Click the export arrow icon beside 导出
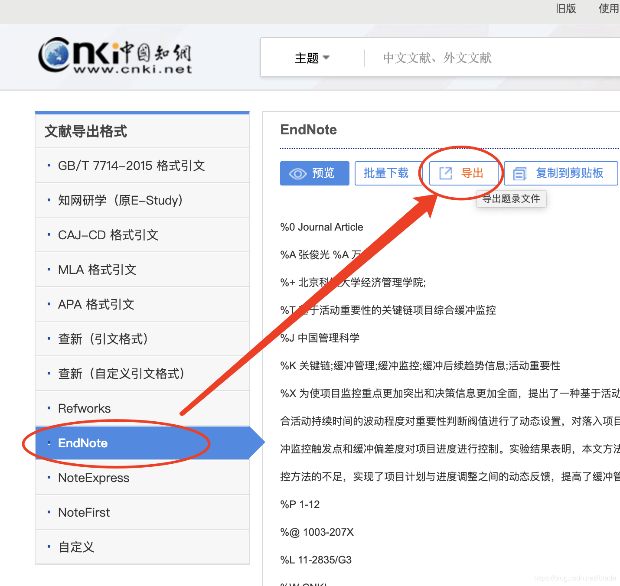This screenshot has height=586, width=620. [446, 173]
